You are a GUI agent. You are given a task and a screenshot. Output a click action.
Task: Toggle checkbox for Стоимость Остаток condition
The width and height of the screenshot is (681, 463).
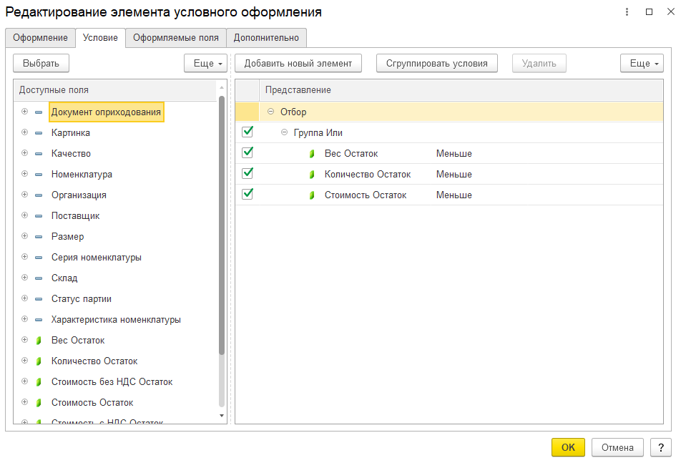pos(248,194)
